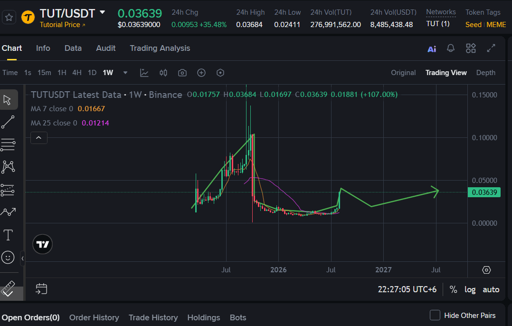The image size is (512, 326).
Task: Toggle log scale mode
Action: tap(470, 289)
